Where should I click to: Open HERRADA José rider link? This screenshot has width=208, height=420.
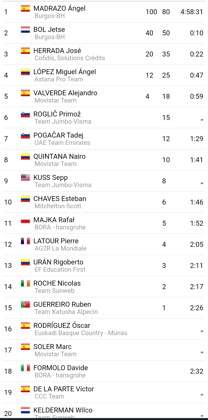pyautogui.click(x=57, y=51)
